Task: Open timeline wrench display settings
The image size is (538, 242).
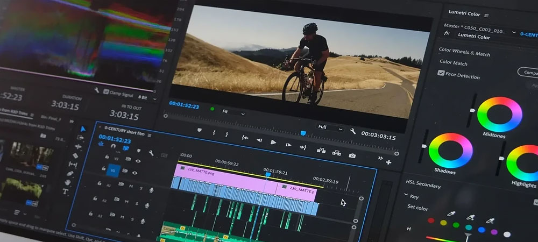Action: pos(152,154)
